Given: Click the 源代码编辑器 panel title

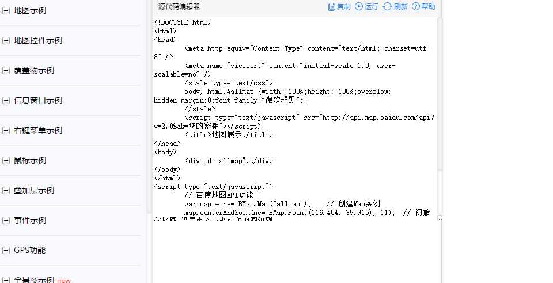Looking at the screenshot, I should point(179,7).
